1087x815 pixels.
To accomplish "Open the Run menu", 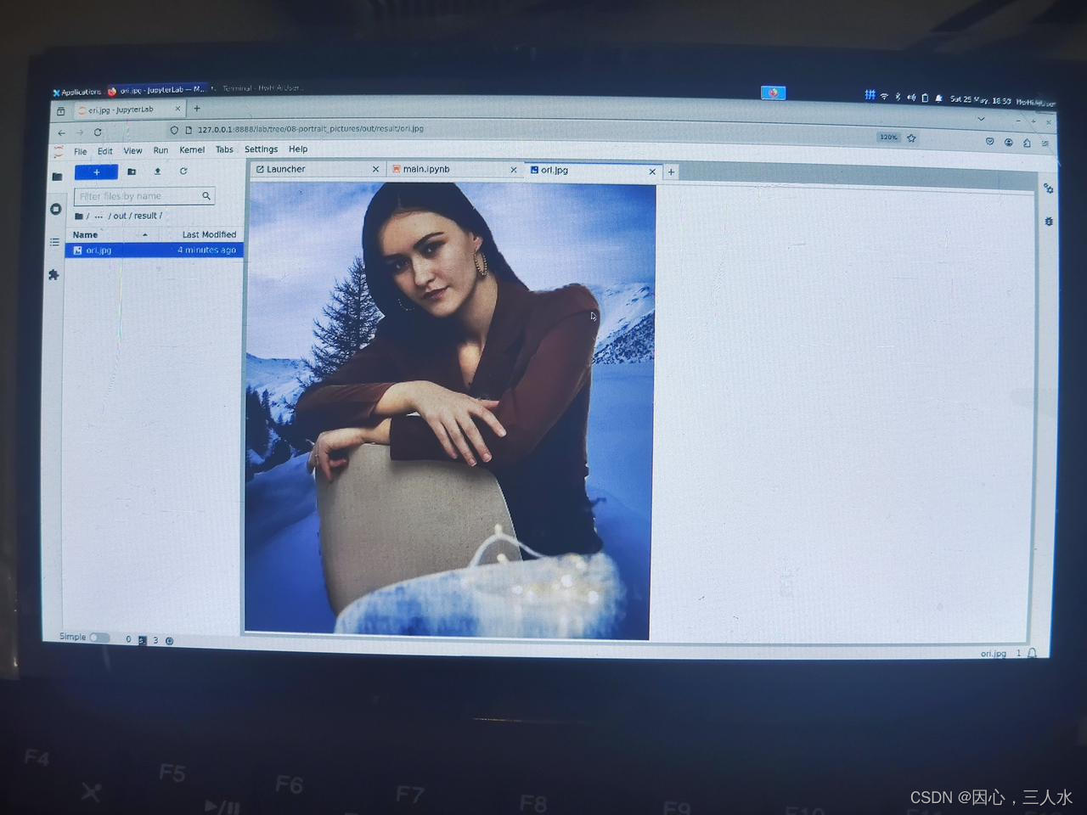I will pos(161,150).
